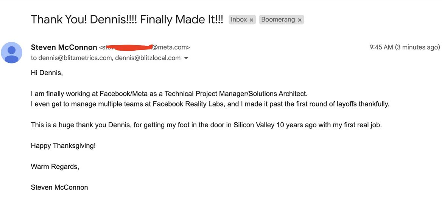
Task: Click recipient dennis@blitzlocal.com
Action: [x=148, y=58]
